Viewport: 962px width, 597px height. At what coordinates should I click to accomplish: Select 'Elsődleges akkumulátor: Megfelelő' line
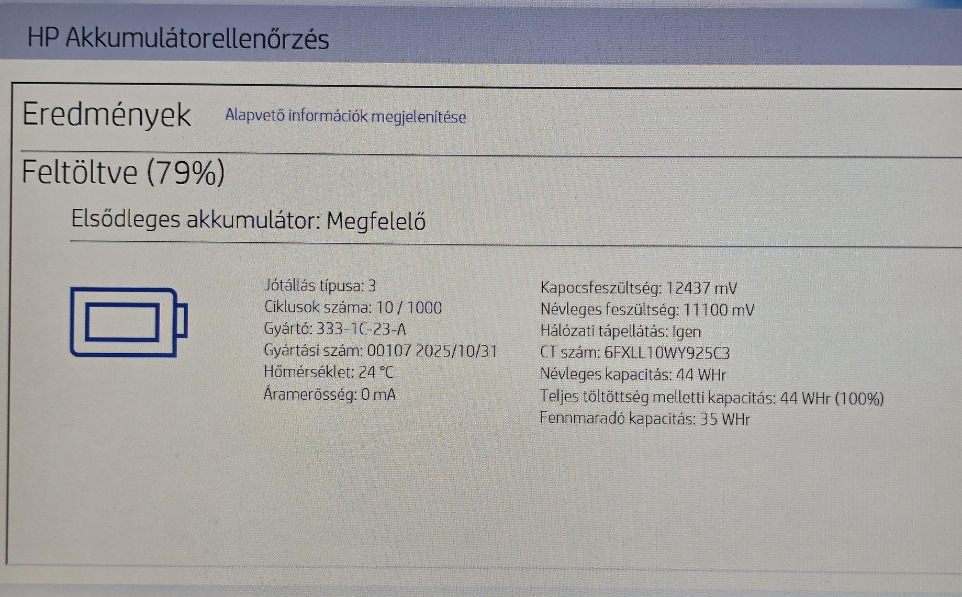click(248, 220)
